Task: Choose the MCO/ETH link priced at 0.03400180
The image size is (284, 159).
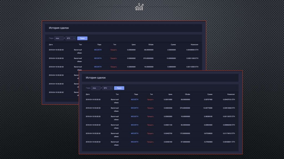Action: click(135, 142)
